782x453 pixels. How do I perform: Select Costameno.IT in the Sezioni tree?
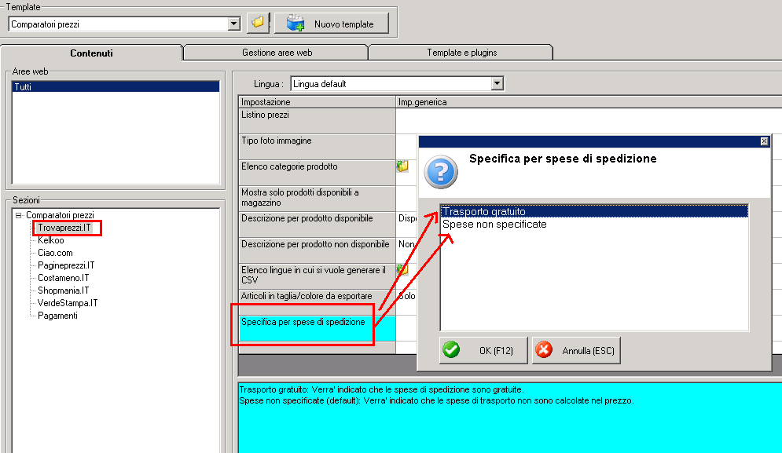click(x=64, y=278)
